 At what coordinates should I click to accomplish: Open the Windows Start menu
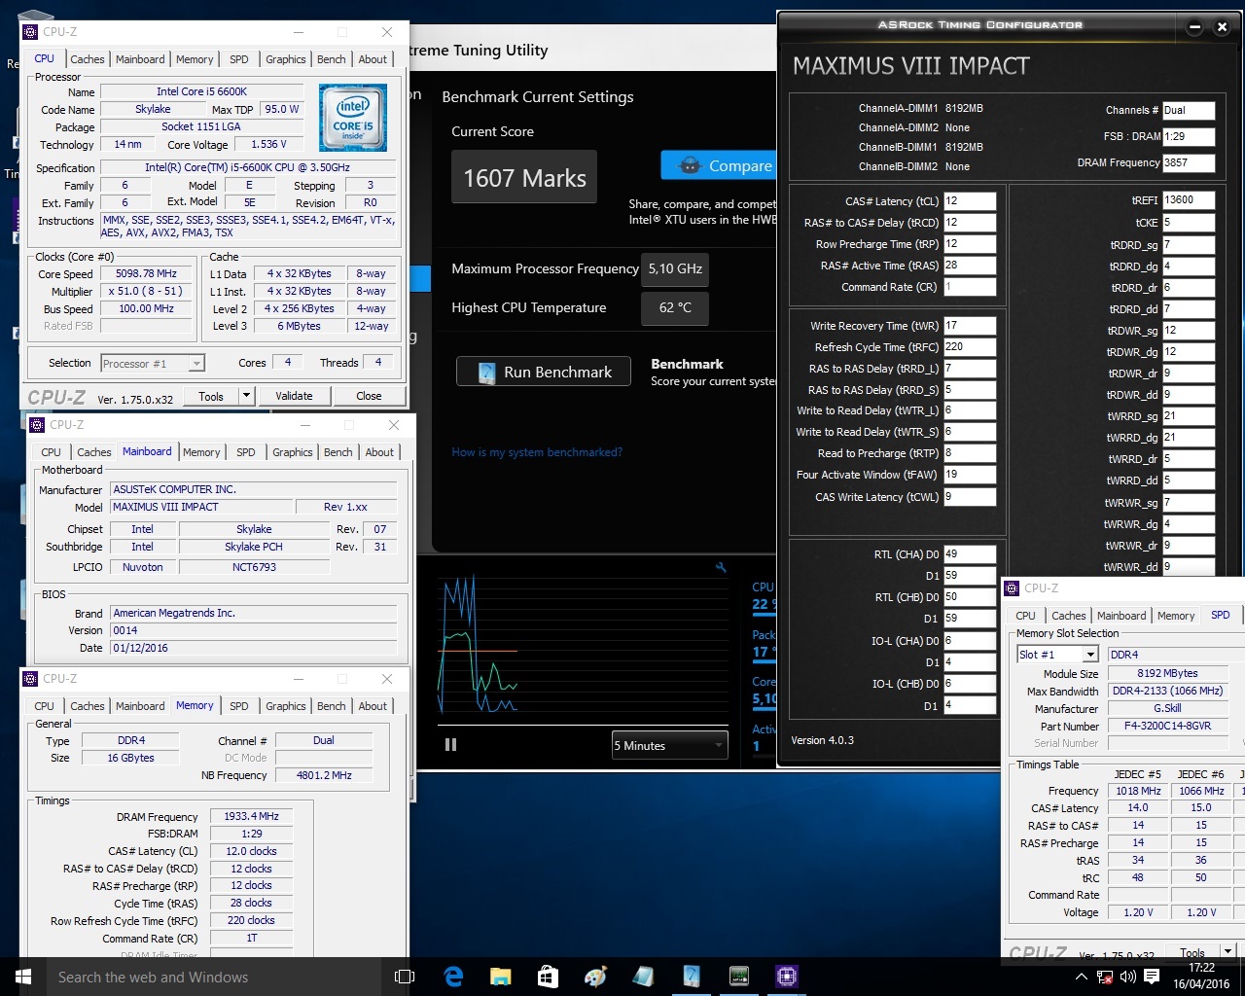point(23,977)
